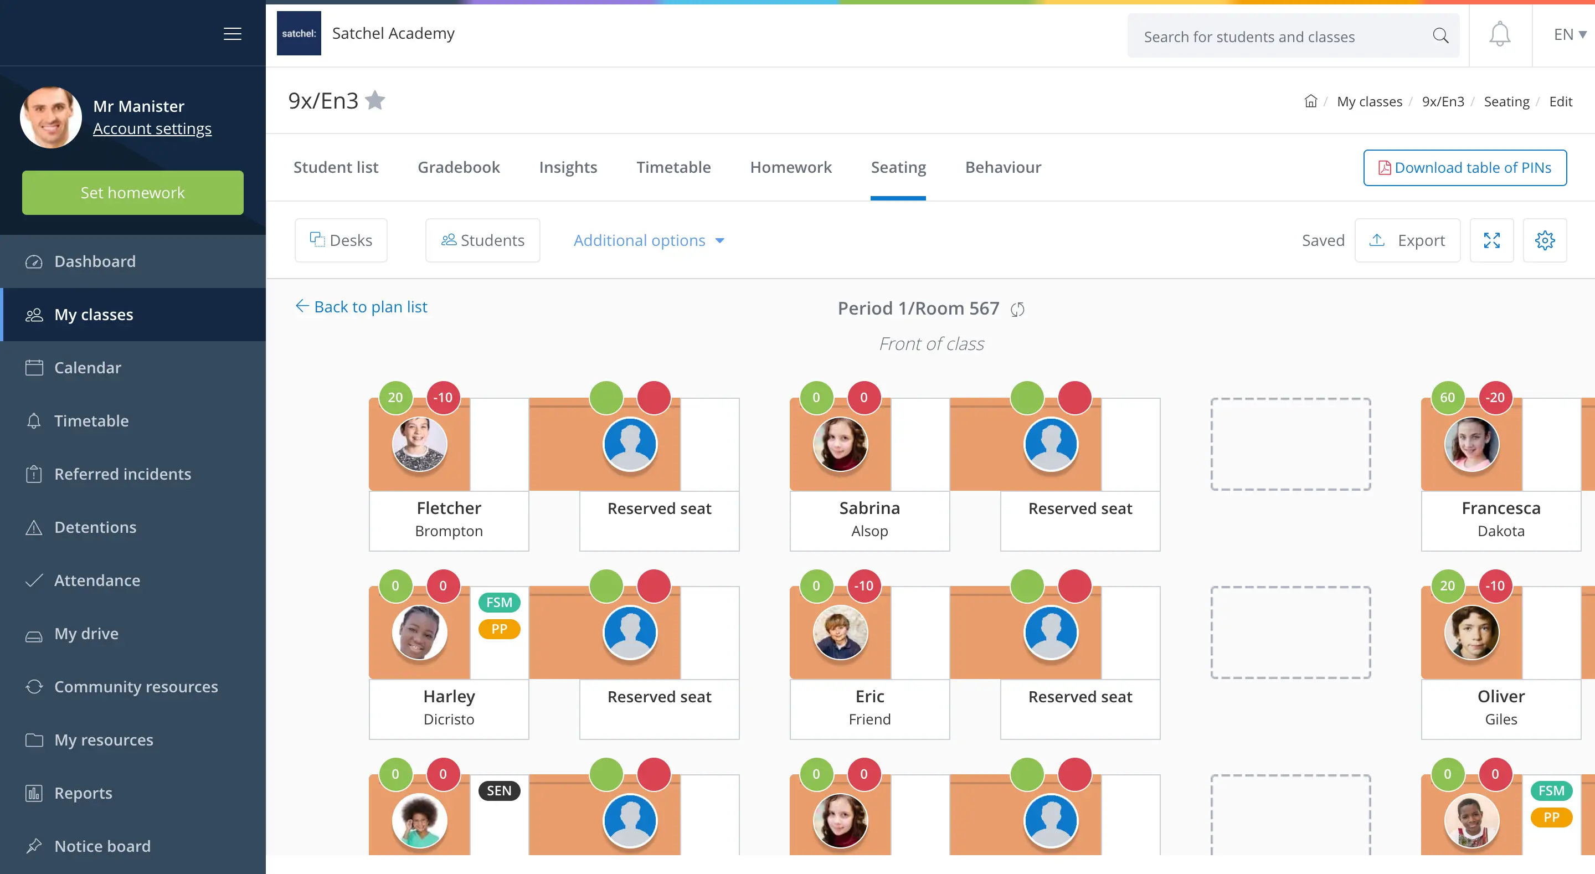Click the Set homework button

click(132, 192)
